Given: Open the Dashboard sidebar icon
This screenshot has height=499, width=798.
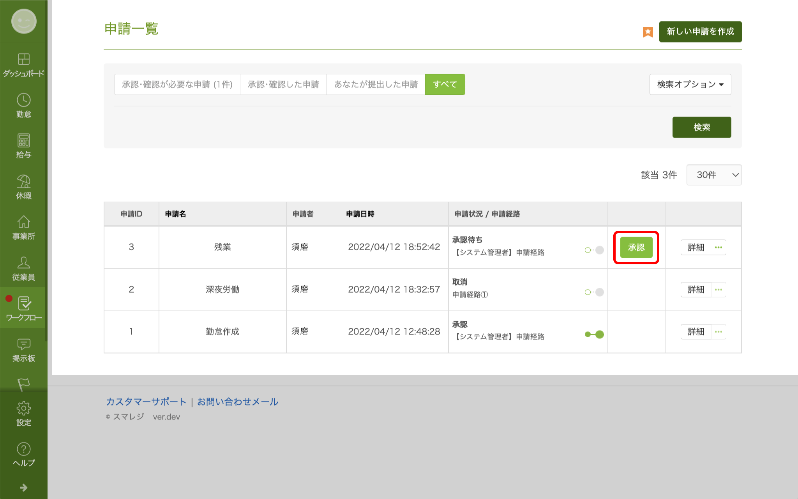Looking at the screenshot, I should [x=23, y=60].
